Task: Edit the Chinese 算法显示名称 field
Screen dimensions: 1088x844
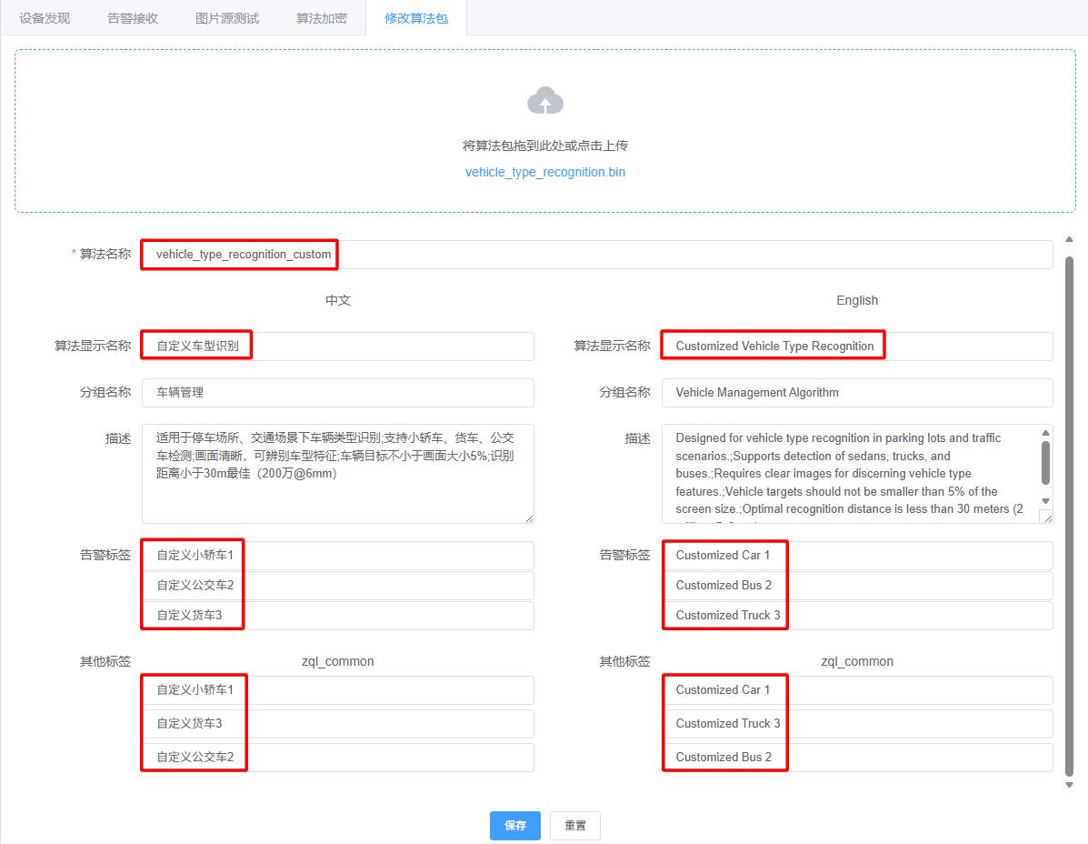Action: 337,347
